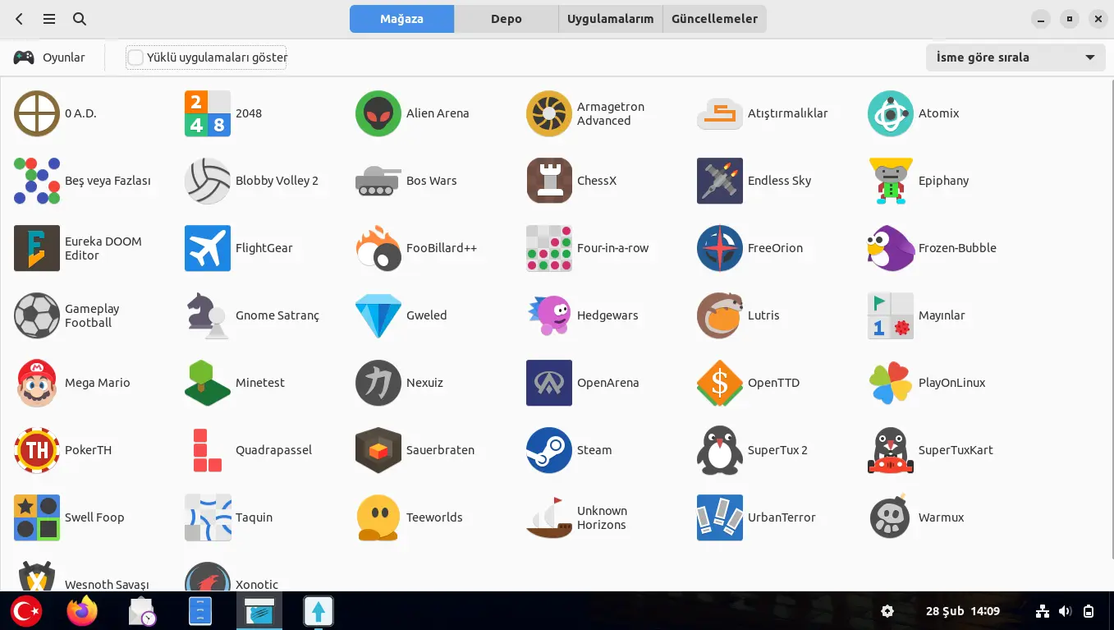Open the Endless Sky spaceship icon
This screenshot has height=630, width=1114.
[x=720, y=181]
